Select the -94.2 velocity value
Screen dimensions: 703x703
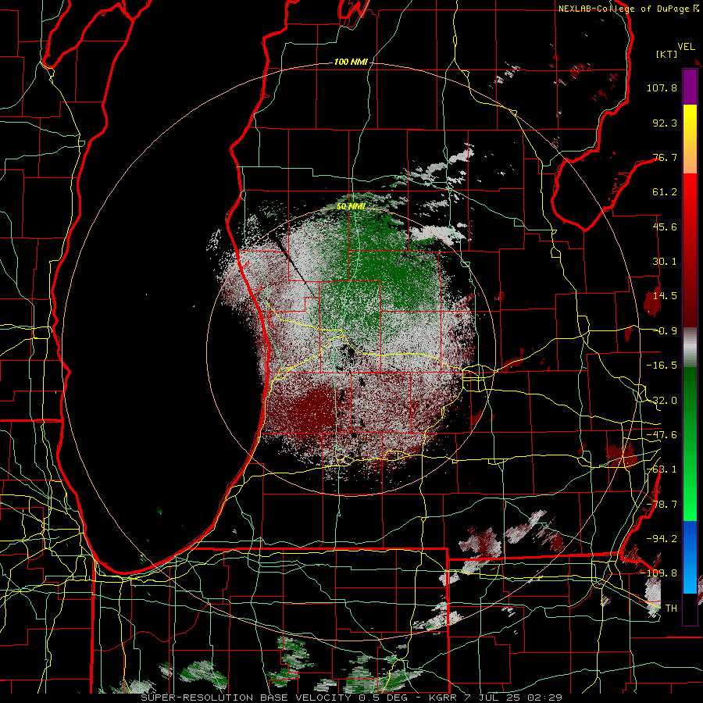[x=662, y=538]
